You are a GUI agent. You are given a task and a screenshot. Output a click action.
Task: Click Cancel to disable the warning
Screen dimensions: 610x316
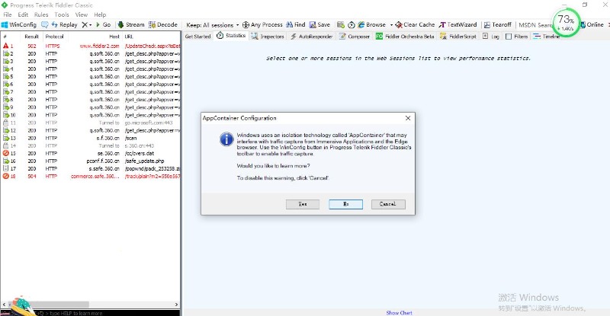click(388, 204)
